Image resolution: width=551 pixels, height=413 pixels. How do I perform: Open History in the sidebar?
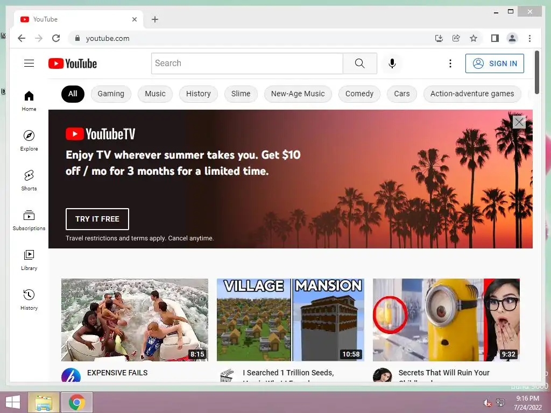29,300
